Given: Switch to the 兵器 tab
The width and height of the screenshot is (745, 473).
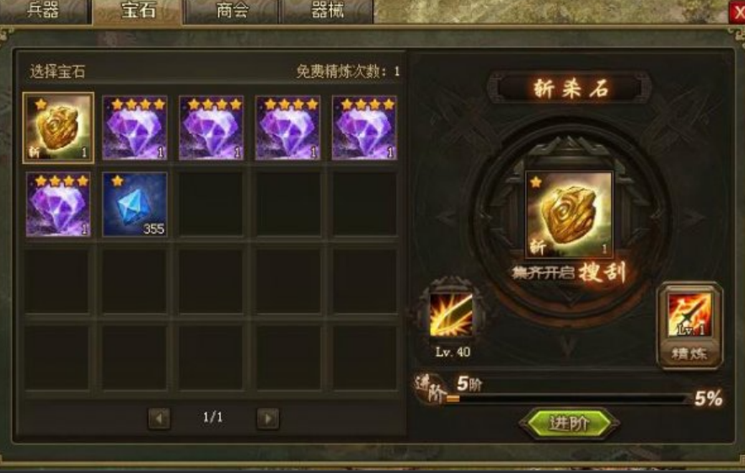Looking at the screenshot, I should [44, 12].
